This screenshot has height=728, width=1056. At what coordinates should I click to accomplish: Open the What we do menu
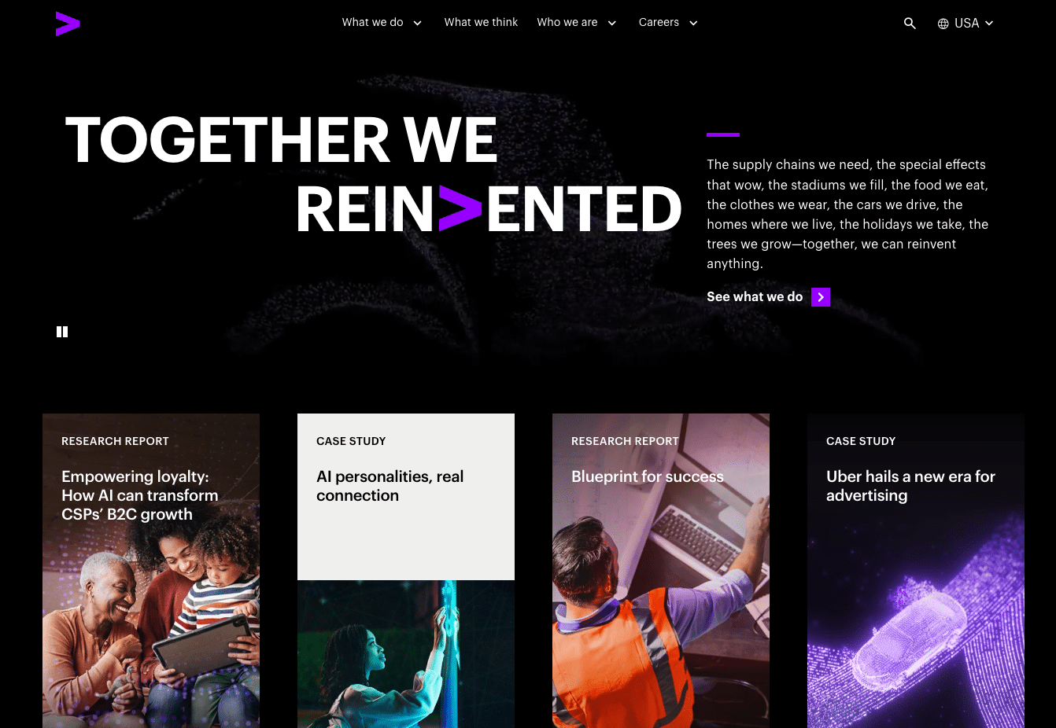tap(372, 22)
